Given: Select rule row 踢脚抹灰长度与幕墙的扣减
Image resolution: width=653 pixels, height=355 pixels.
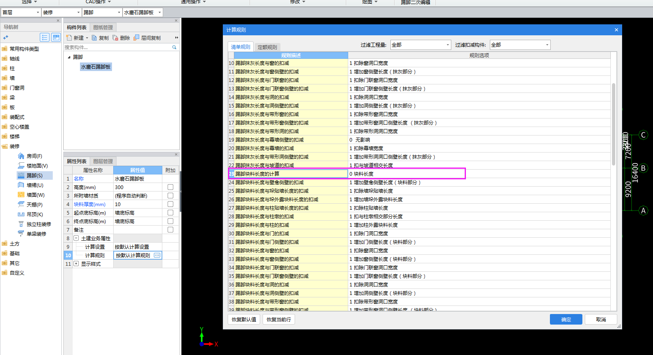Looking at the screenshot, I should 291,148.
